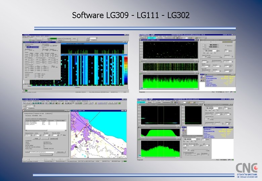The width and height of the screenshot is (262, 181).
Task: Click the 108.0000 MHz frequency input field
Action: [x=210, y=51]
